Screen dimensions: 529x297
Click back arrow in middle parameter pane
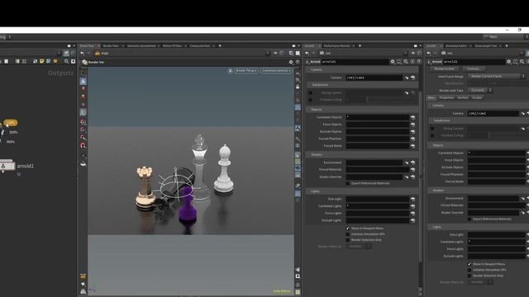(307, 53)
